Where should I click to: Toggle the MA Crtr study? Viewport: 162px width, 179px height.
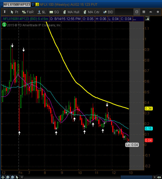pos(92,12)
